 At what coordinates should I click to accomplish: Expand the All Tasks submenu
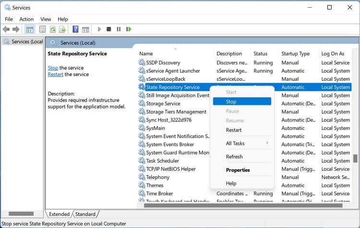click(242, 143)
